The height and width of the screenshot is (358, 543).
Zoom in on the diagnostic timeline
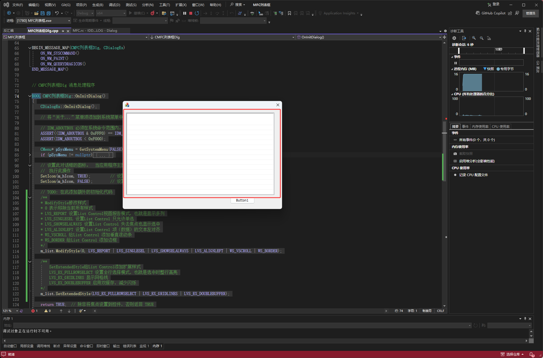[x=474, y=38]
